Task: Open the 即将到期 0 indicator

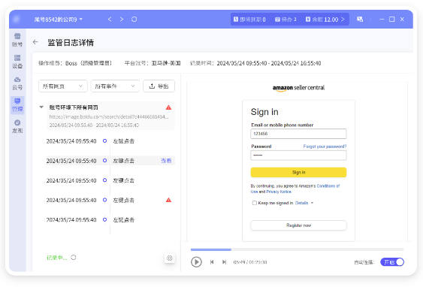Action: coord(249,20)
